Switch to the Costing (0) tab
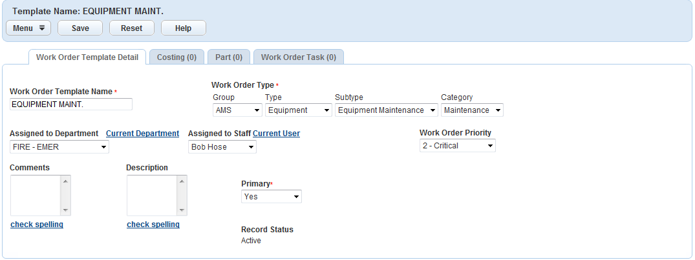Viewport: 695px width, 260px height. pyautogui.click(x=176, y=57)
